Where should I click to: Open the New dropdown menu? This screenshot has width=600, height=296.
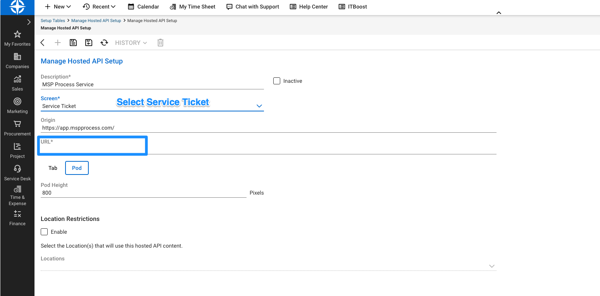click(58, 7)
